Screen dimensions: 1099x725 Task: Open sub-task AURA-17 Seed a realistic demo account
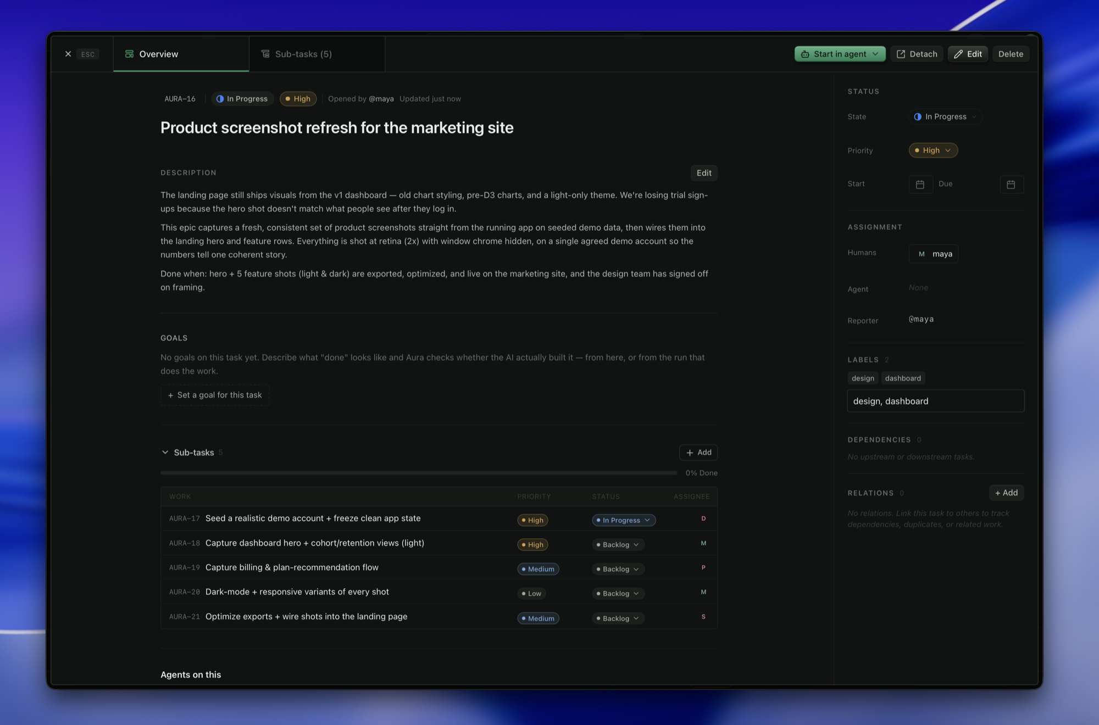click(x=313, y=518)
